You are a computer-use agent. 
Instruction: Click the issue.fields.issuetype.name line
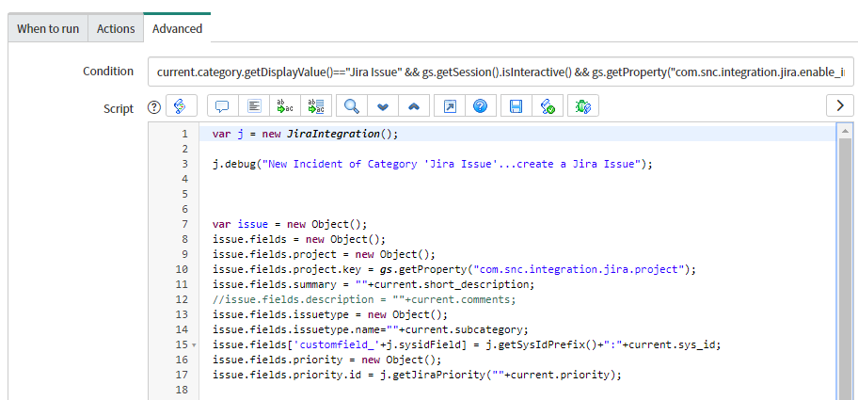coord(371,329)
